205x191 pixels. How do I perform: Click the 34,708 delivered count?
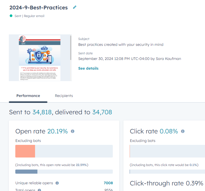click(102, 112)
